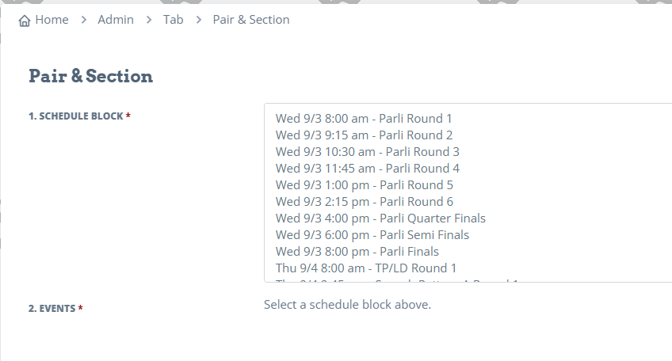
Task: Select the Parli Semi Finals block
Action: click(468, 235)
